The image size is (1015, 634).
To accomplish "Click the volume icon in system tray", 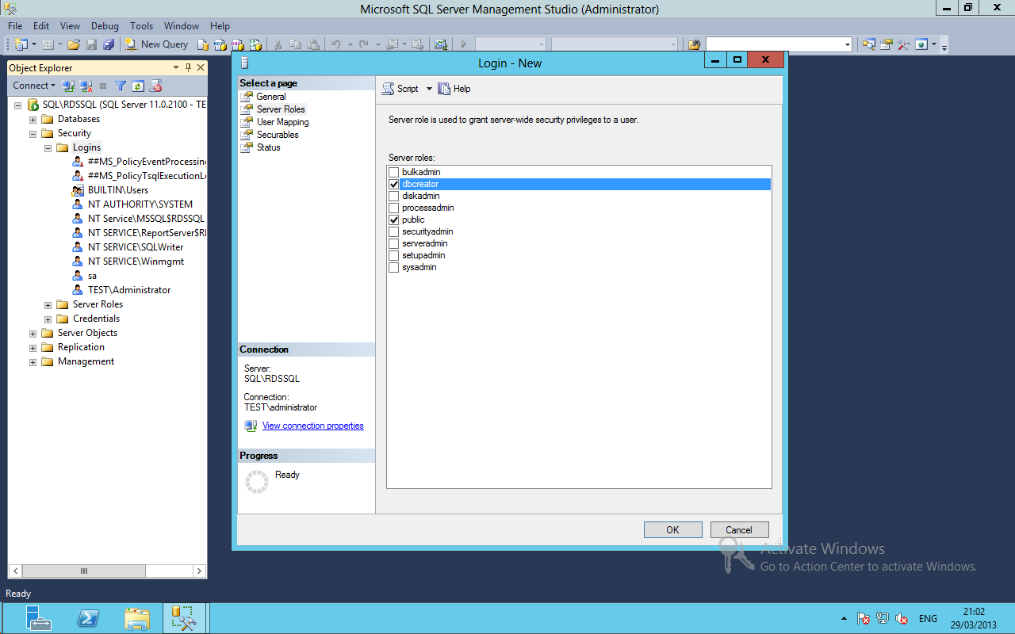I will [902, 618].
